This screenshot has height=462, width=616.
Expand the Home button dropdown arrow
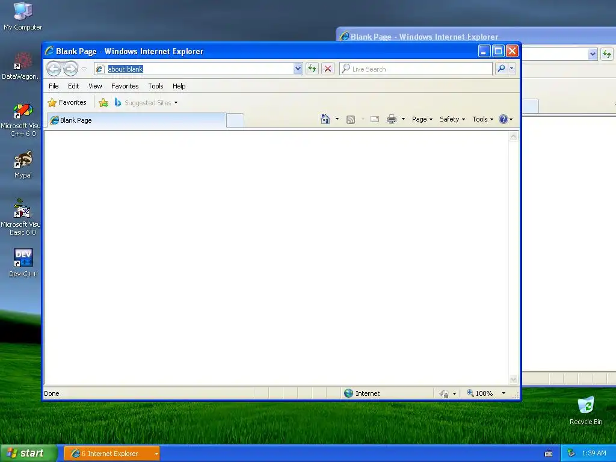click(x=337, y=119)
